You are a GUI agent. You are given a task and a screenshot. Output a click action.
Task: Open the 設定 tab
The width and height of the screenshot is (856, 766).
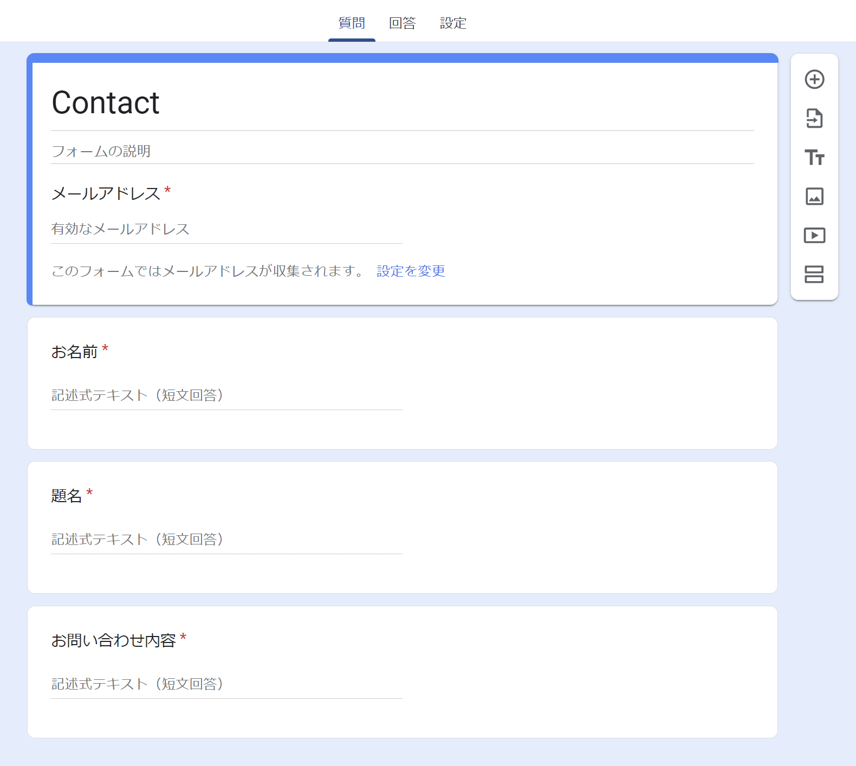click(x=453, y=23)
